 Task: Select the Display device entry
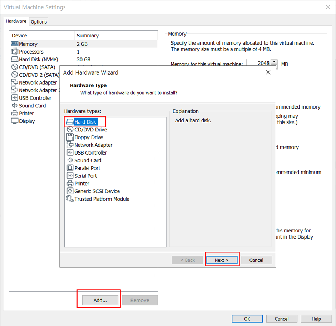click(x=25, y=121)
